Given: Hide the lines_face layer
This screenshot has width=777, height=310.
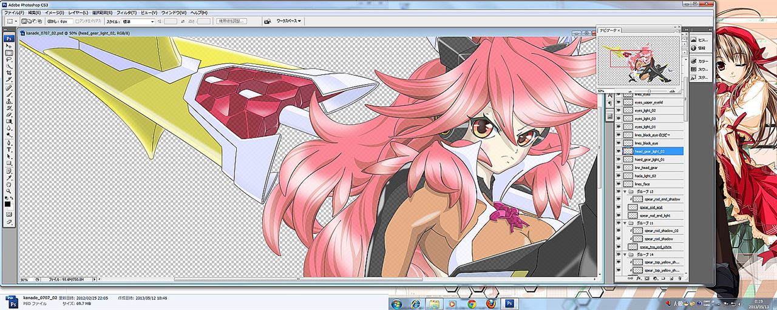Looking at the screenshot, I should 619,183.
